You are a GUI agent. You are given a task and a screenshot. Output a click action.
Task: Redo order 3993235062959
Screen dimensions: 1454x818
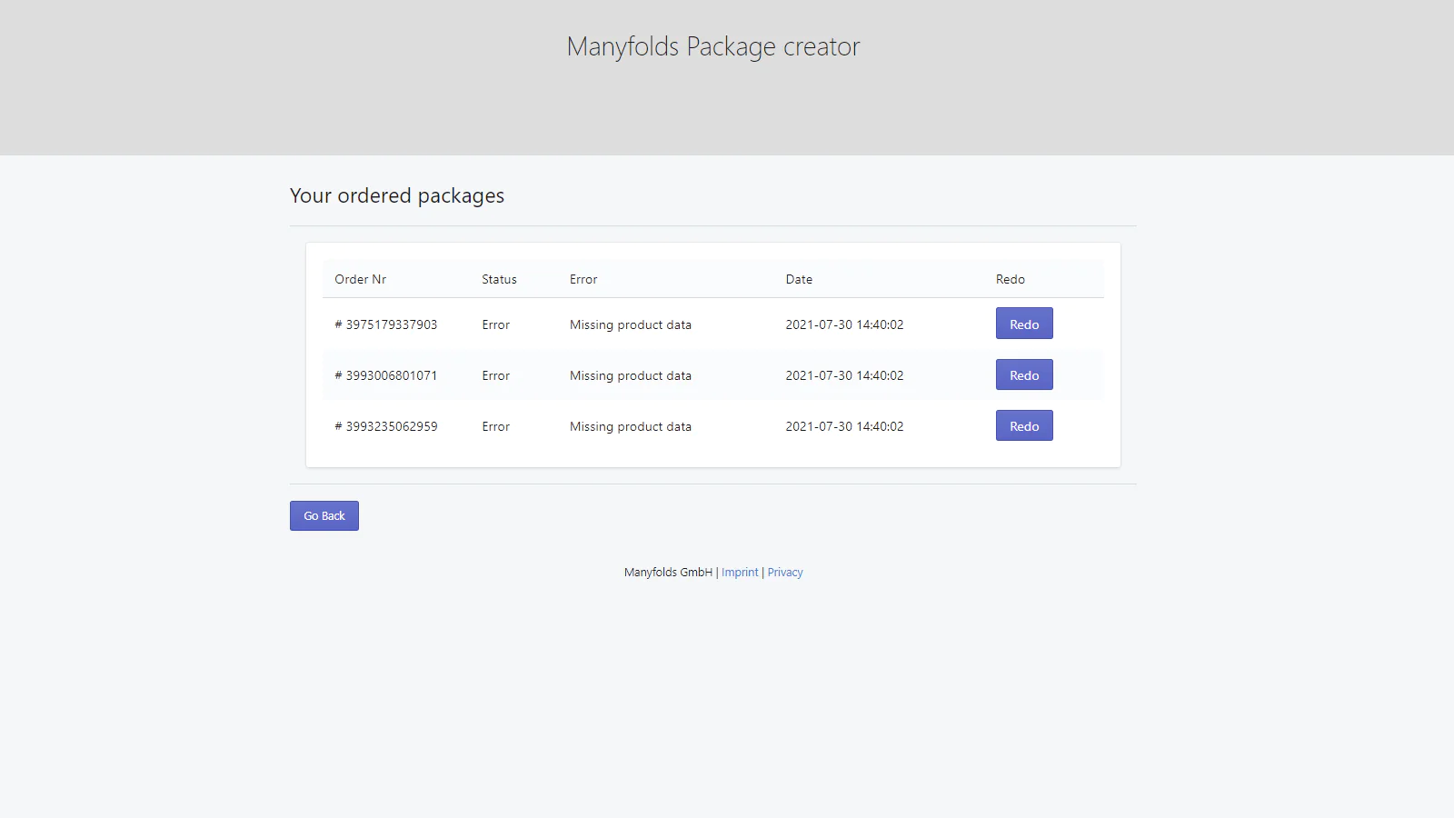point(1024,425)
